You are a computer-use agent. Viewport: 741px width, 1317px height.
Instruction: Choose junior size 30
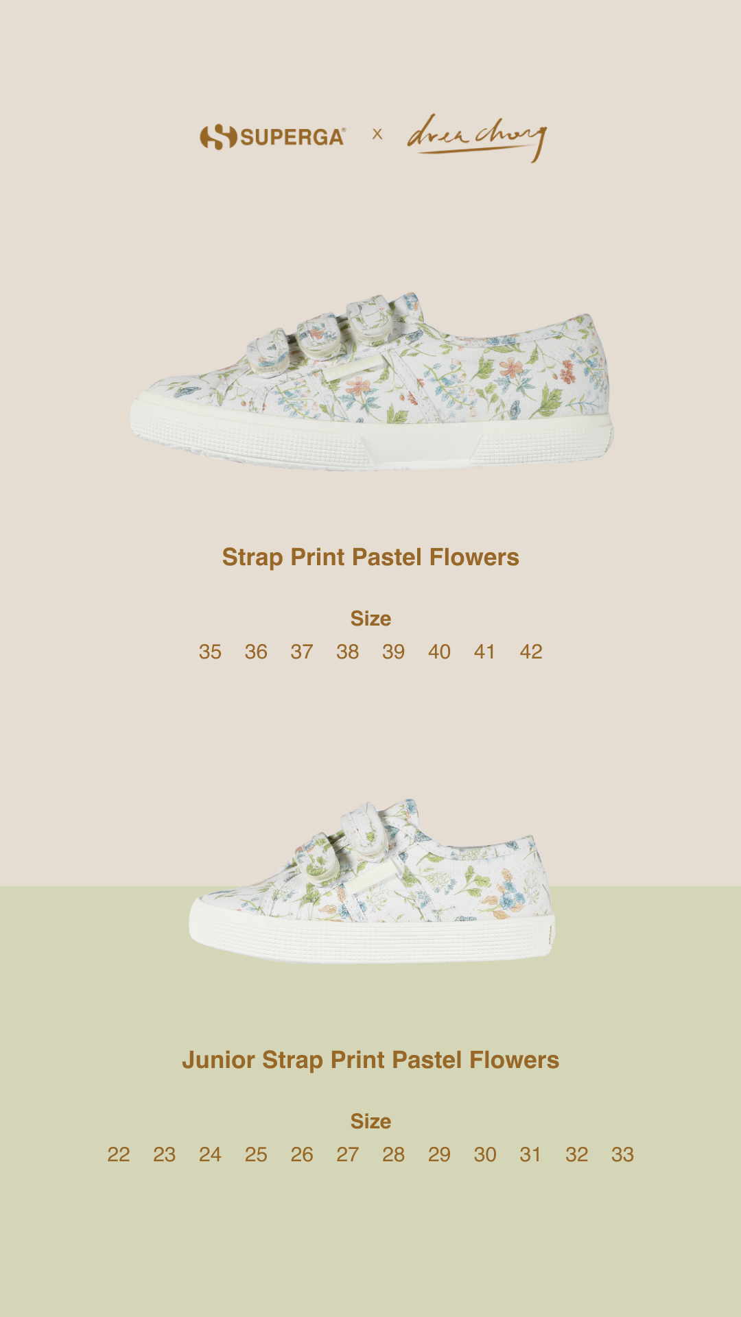point(485,1154)
